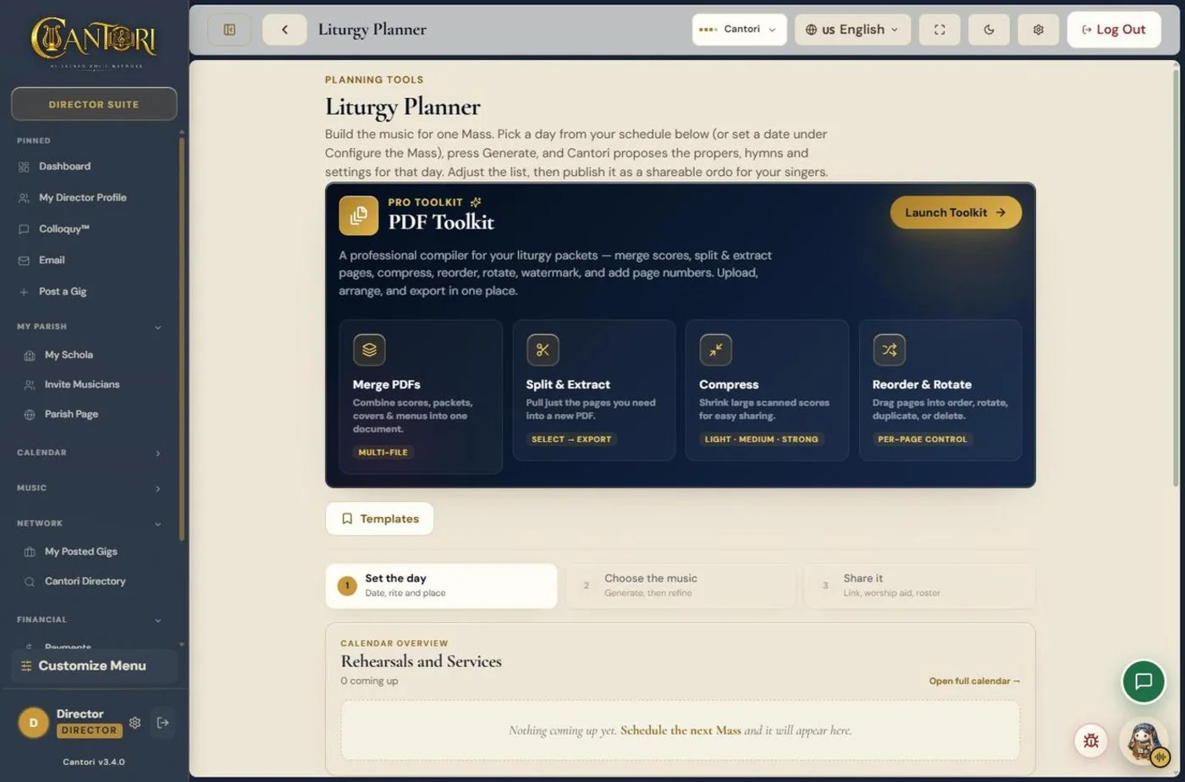The width and height of the screenshot is (1185, 782).
Task: Open the English language dropdown
Action: [x=852, y=30]
